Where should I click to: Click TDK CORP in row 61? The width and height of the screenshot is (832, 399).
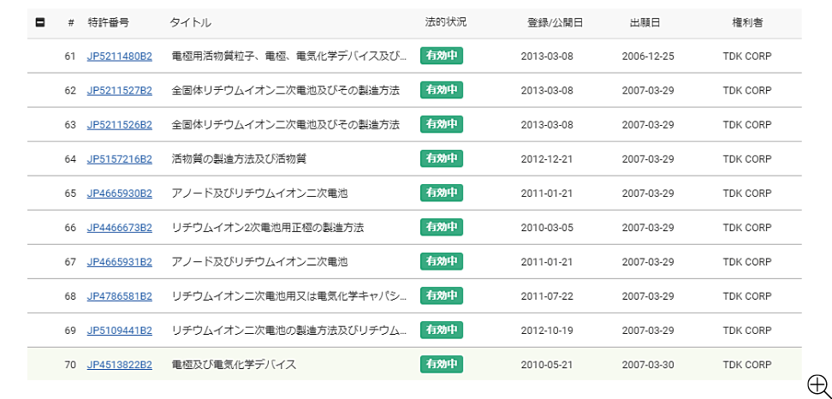747,57
